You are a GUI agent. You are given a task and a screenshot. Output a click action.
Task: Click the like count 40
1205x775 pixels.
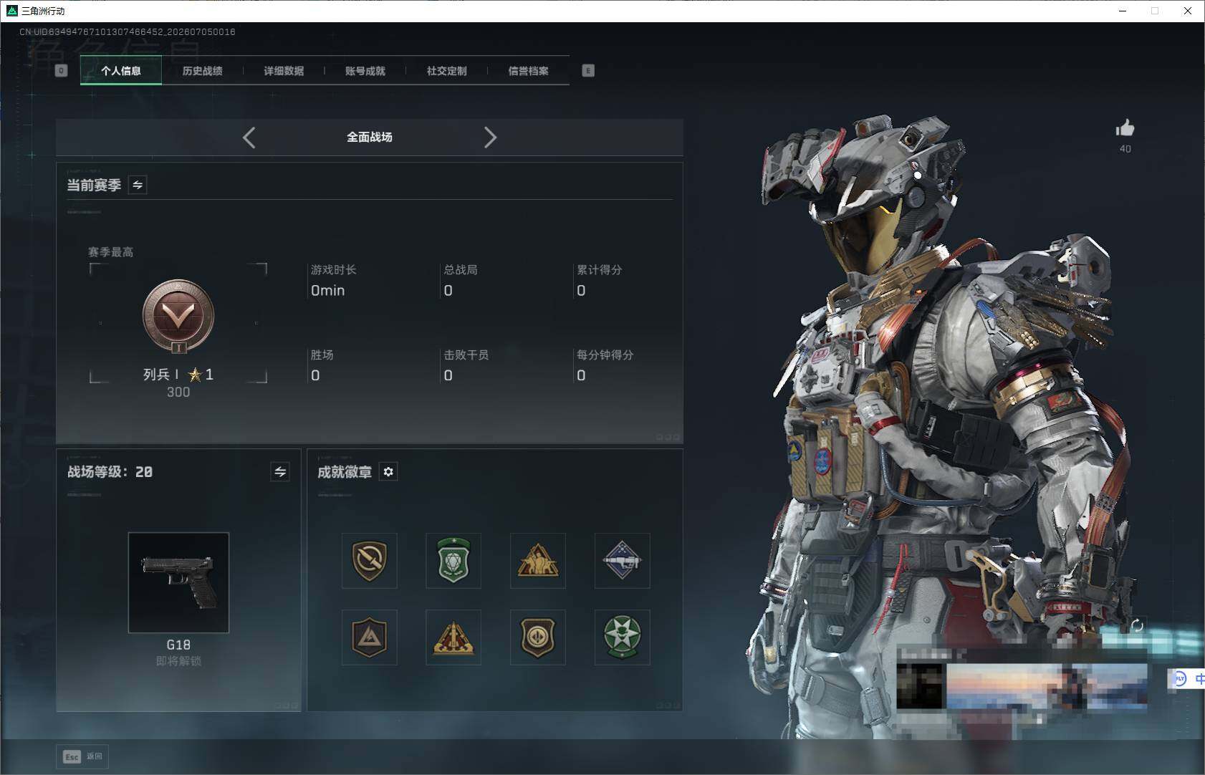(x=1125, y=149)
